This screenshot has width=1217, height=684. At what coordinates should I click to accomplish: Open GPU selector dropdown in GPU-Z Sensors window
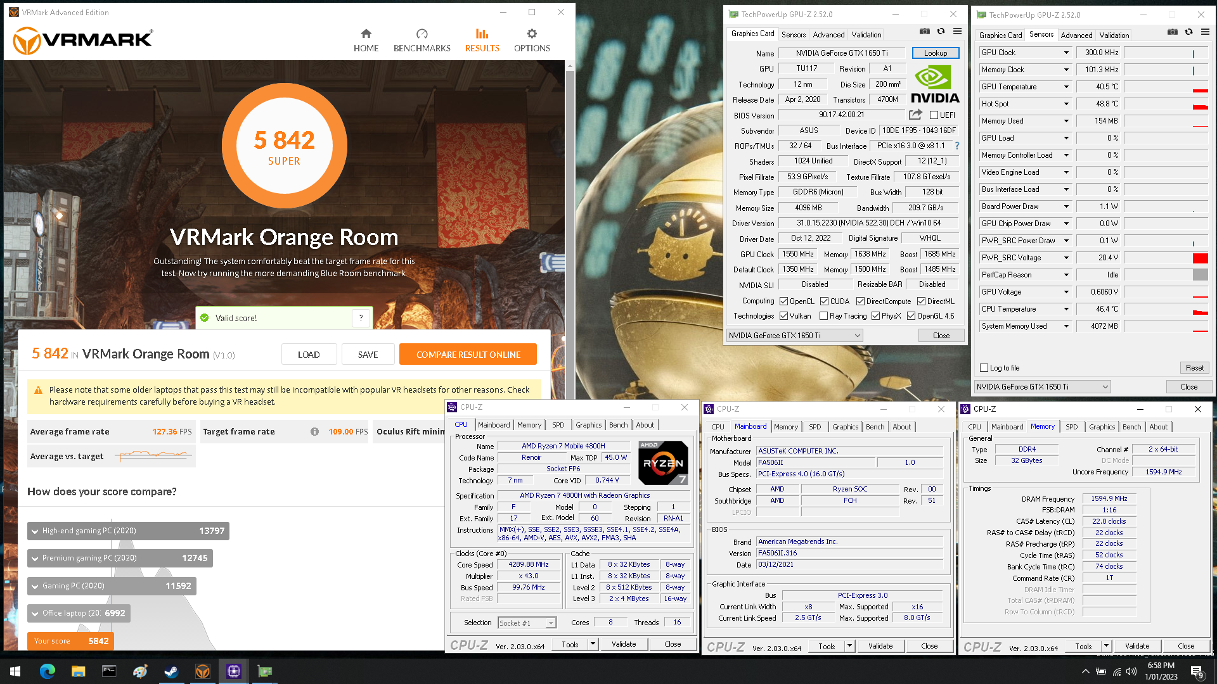click(x=1042, y=387)
